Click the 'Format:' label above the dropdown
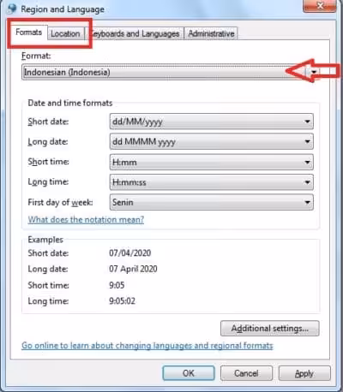The width and height of the screenshot is (343, 392). 36,56
